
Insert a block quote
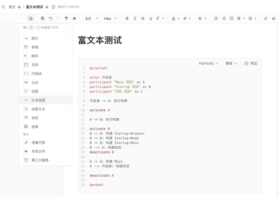click(274, 18)
